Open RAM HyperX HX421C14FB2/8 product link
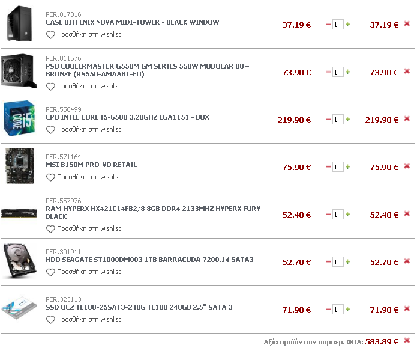 pyautogui.click(x=153, y=212)
